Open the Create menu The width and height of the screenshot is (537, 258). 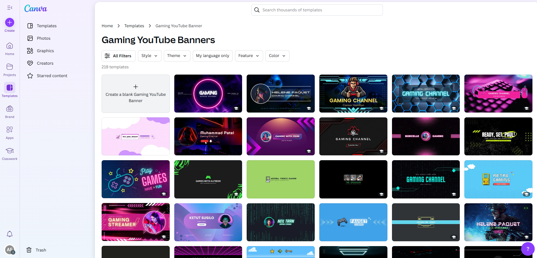[9, 25]
